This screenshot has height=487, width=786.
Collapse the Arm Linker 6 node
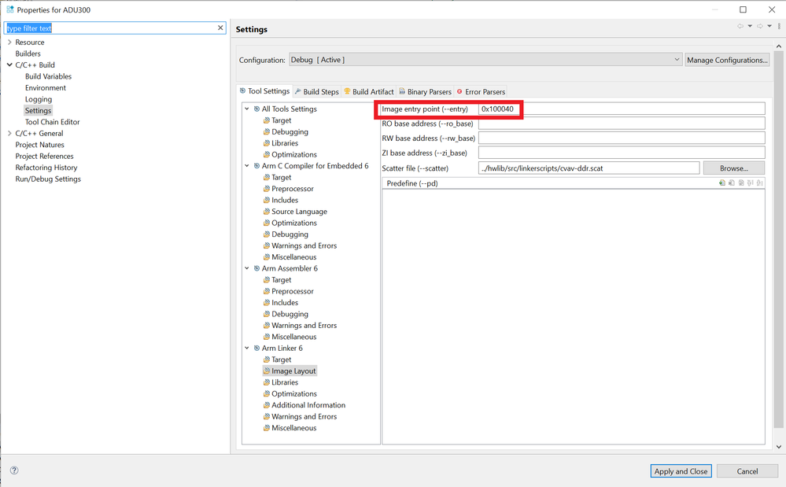pos(246,349)
